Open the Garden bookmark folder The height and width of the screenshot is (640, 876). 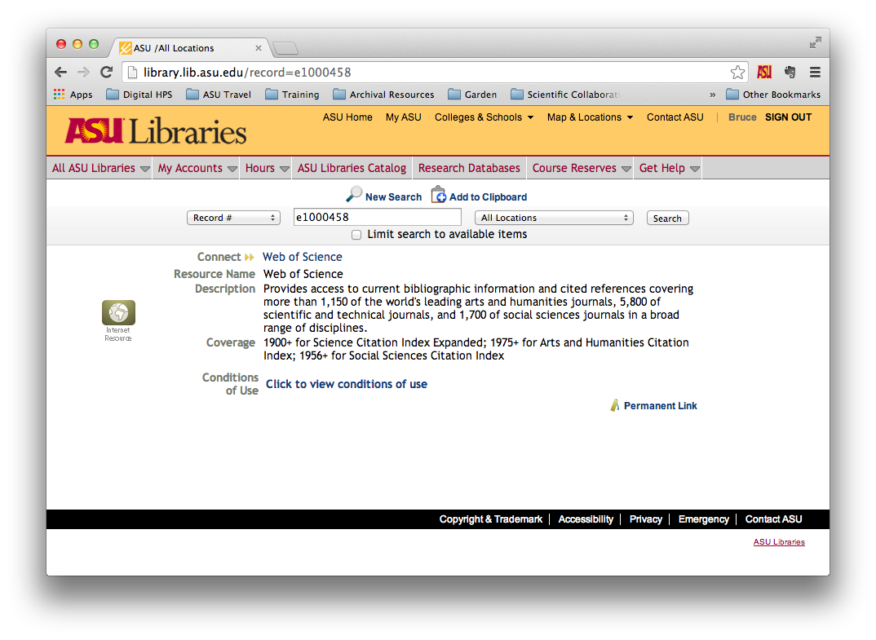coord(472,95)
